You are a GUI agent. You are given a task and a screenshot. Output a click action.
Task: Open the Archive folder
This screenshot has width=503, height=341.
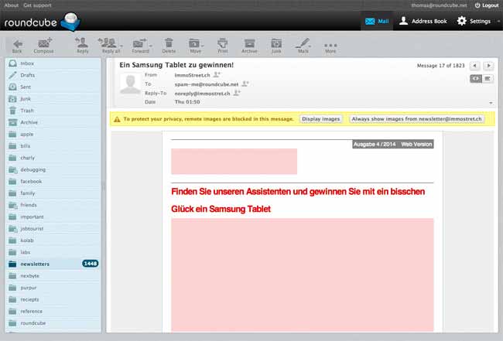(53, 122)
